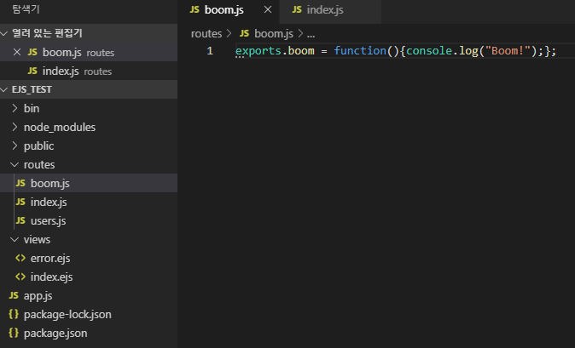Image resolution: width=575 pixels, height=348 pixels.
Task: Close the boom.js editor tab
Action: click(268, 10)
